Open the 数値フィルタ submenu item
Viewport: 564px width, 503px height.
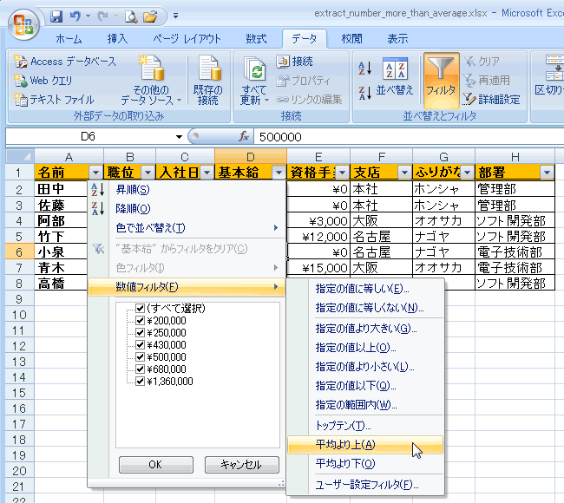click(187, 287)
